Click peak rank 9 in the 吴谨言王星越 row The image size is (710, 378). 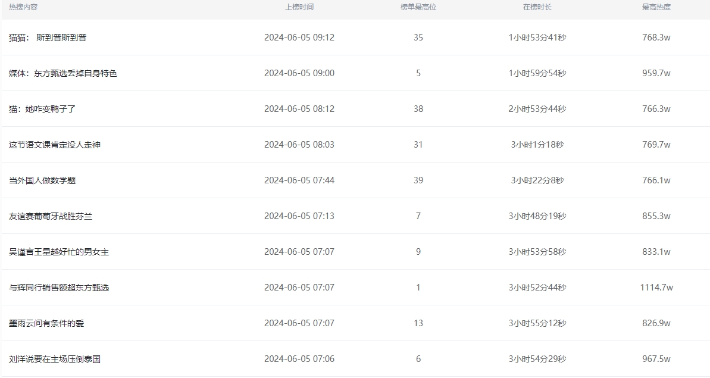point(418,252)
